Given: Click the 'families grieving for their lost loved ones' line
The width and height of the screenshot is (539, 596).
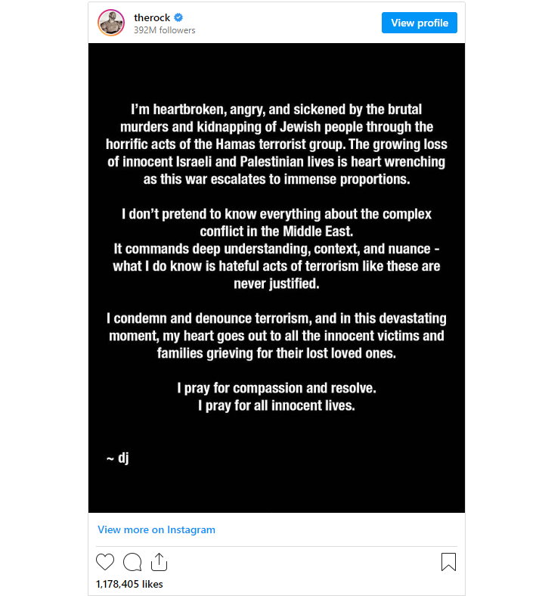Looking at the screenshot, I should click(277, 353).
